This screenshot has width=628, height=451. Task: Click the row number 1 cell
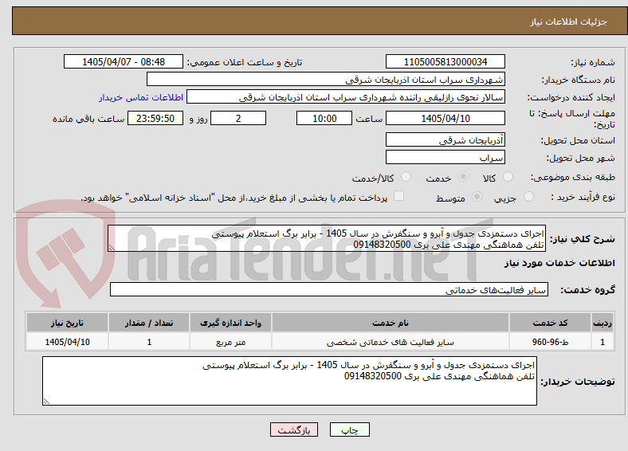click(602, 342)
